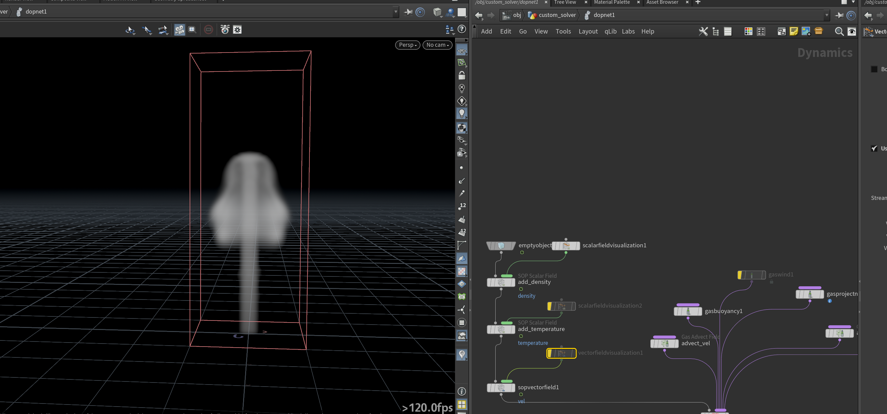
Task: Click the lightbulb lighting icon in viewport sidebar
Action: (462, 113)
